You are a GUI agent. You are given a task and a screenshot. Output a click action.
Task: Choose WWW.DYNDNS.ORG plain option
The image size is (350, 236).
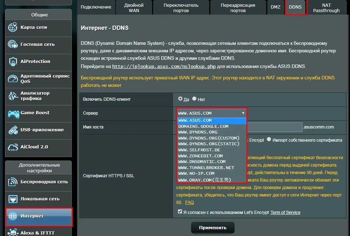pyautogui.click(x=212, y=132)
